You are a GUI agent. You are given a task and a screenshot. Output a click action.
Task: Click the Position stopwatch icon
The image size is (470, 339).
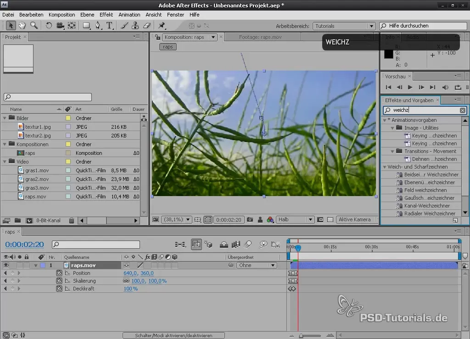click(59, 273)
